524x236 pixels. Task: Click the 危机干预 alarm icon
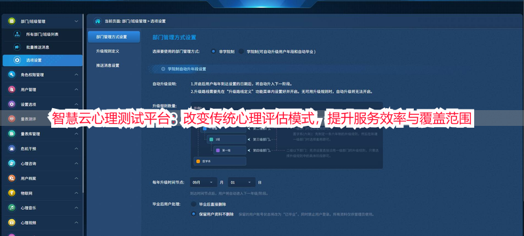click(12, 149)
